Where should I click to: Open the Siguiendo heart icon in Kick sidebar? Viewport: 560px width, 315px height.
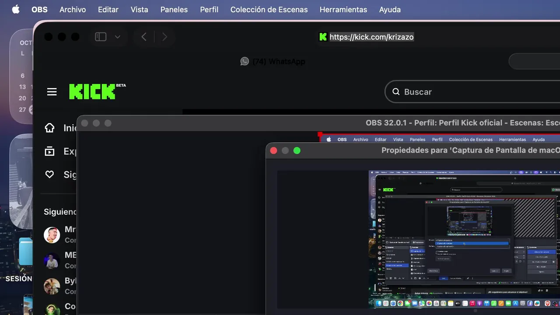click(50, 174)
